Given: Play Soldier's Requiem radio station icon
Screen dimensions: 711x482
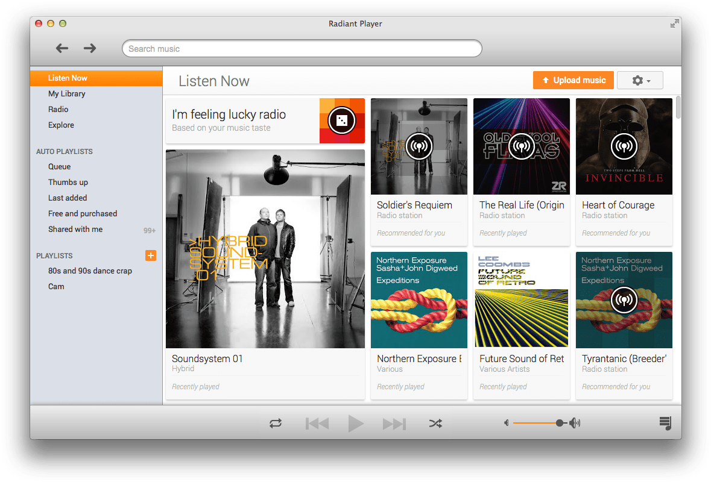Looking at the screenshot, I should (419, 146).
